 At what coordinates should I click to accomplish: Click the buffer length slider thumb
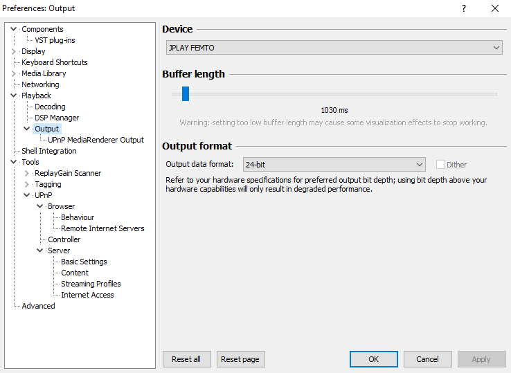point(186,94)
